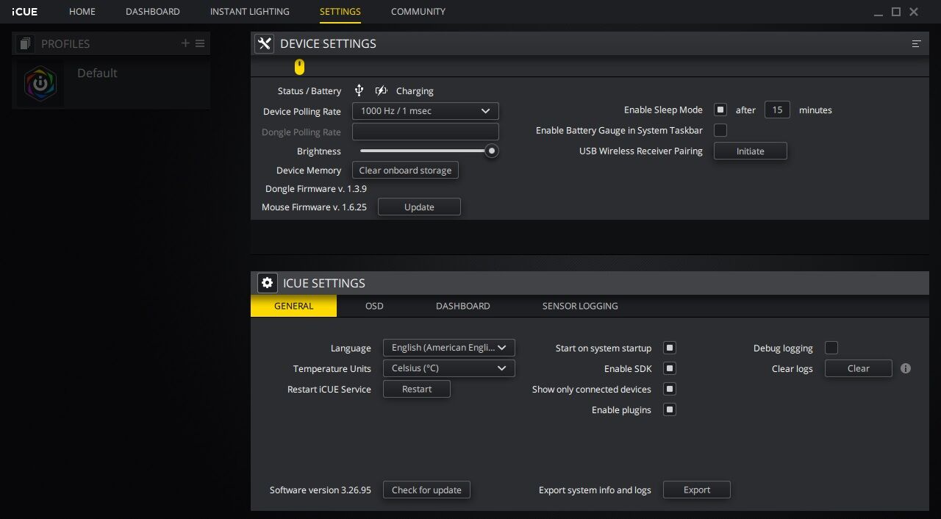Switch to the Dashboard settings tab
Viewport: 941px width, 519px height.
(x=463, y=306)
